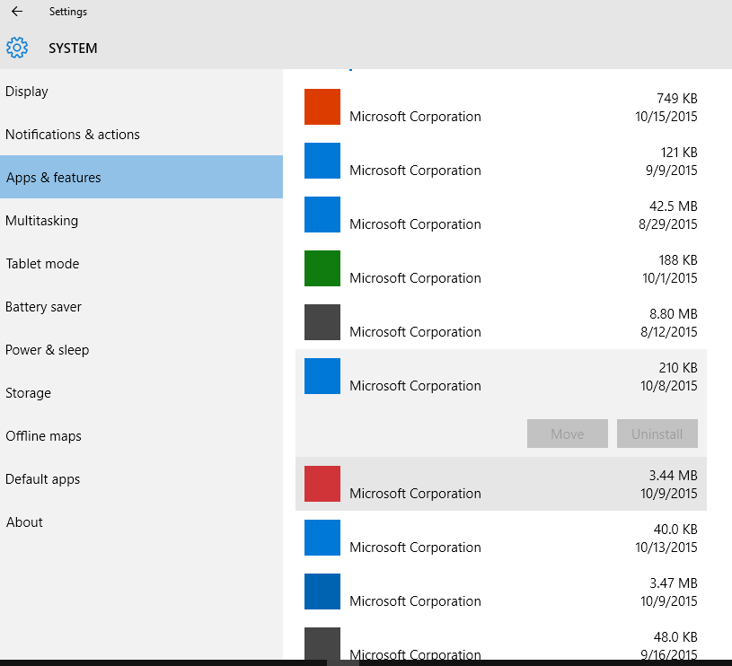Select Apps & features in sidebar
The height and width of the screenshot is (666, 732).
point(141,177)
